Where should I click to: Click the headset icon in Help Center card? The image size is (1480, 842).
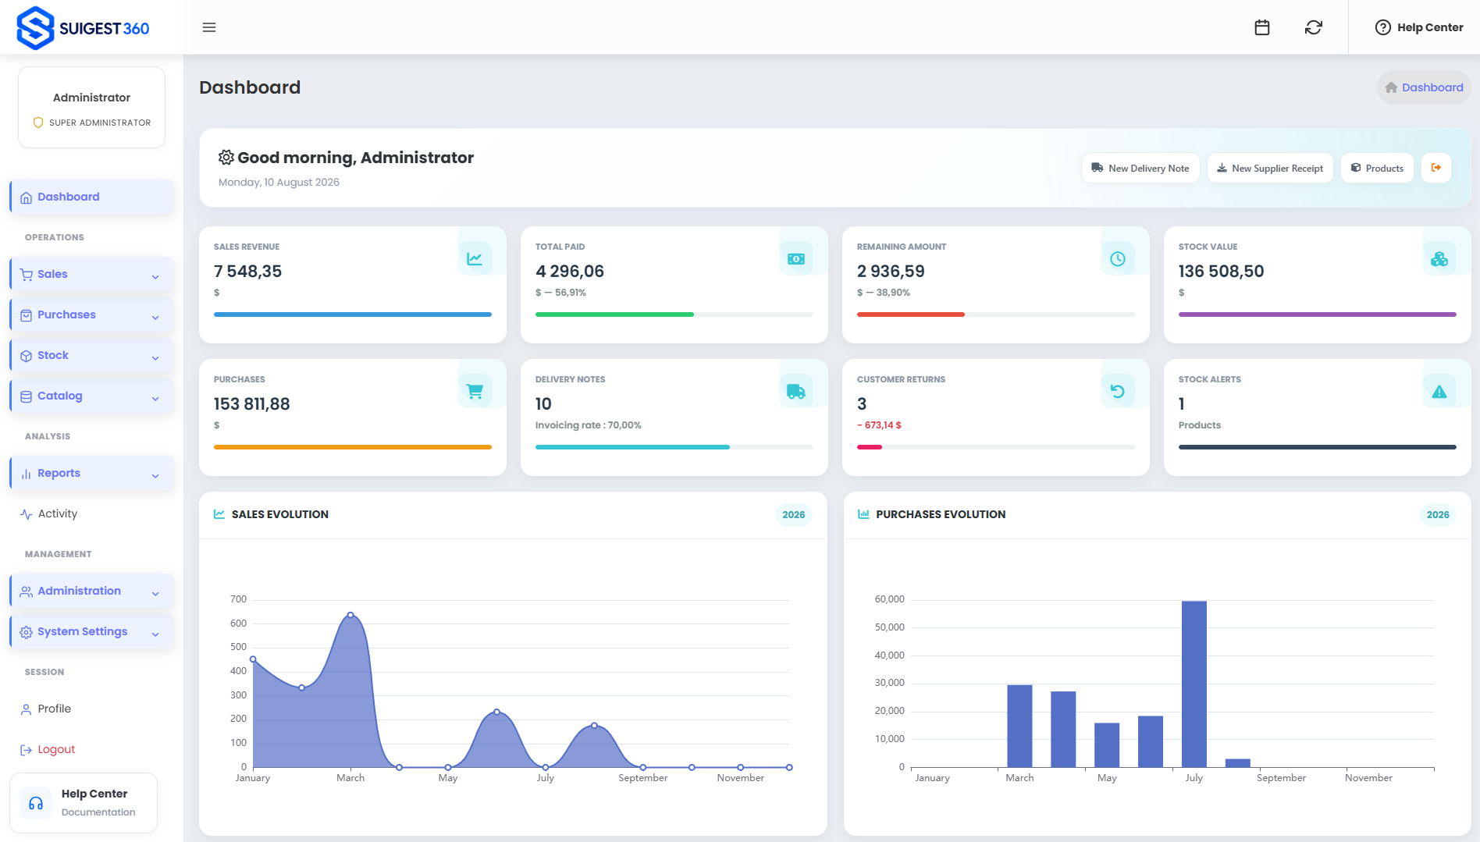(x=36, y=803)
